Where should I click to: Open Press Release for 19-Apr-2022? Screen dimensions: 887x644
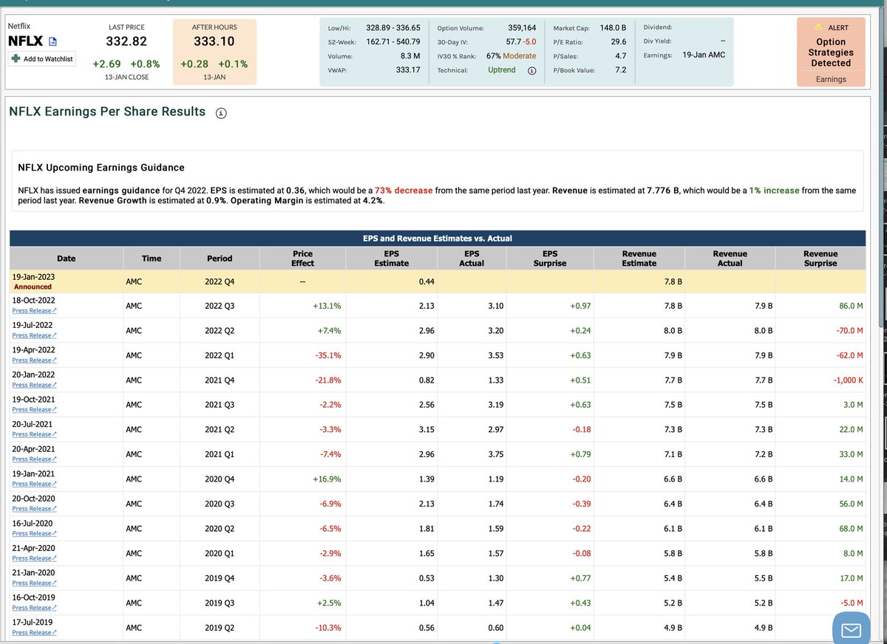coord(34,360)
